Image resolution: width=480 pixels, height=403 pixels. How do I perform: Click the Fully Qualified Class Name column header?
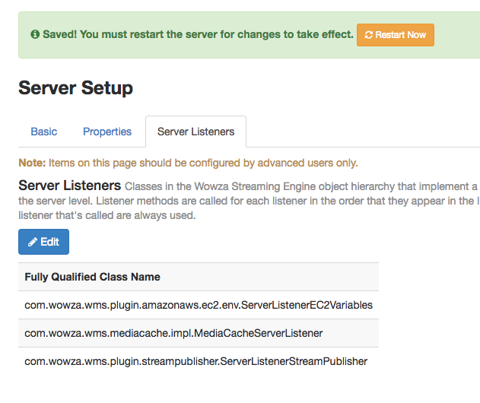click(92, 277)
